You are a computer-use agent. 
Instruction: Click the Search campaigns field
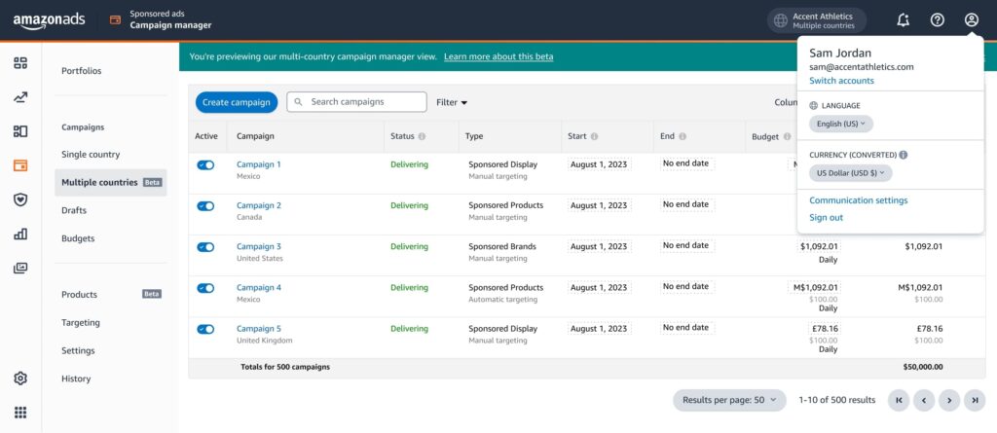click(x=356, y=102)
